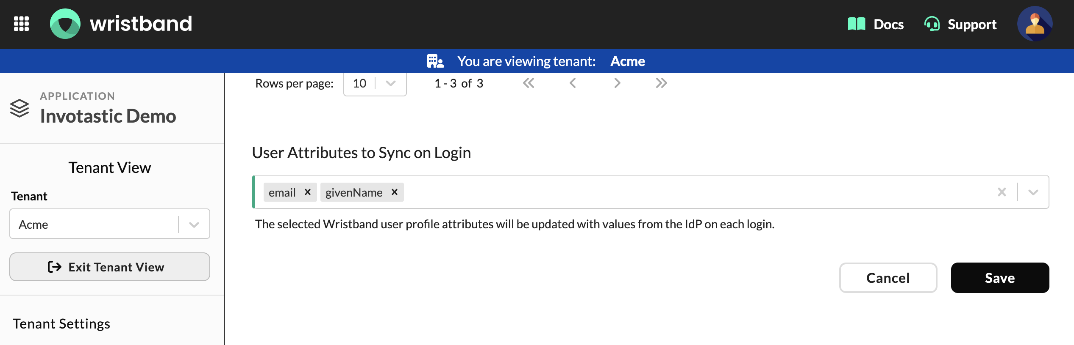Open Rows per page dropdown
The height and width of the screenshot is (345, 1074).
pos(375,84)
